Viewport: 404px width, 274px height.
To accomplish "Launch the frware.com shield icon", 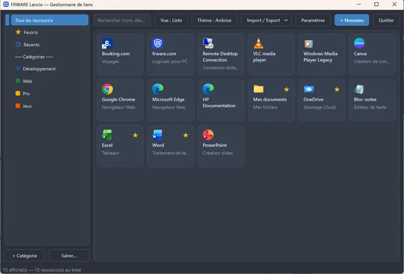I will tap(158, 43).
